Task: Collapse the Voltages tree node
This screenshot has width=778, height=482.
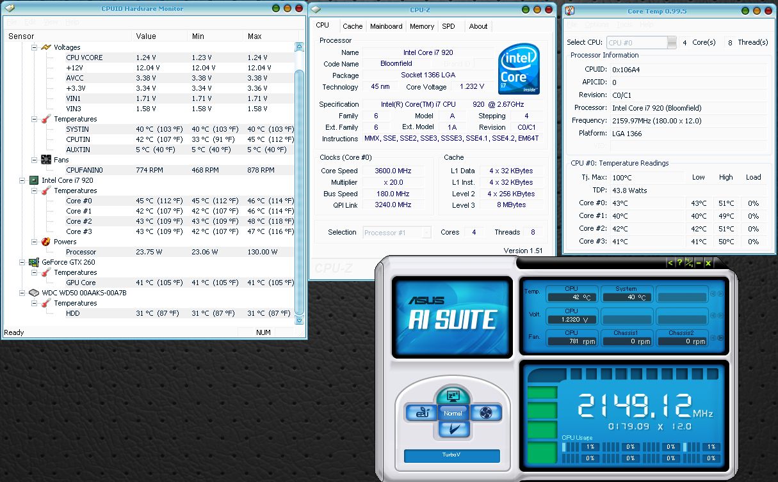Action: pos(34,47)
